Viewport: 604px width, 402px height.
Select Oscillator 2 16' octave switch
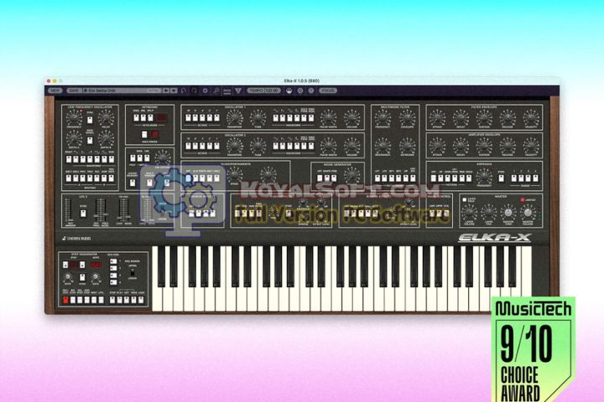189,146
